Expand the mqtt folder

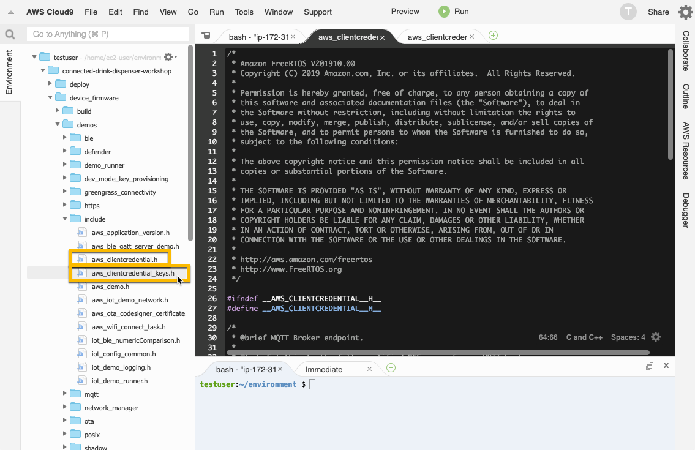pyautogui.click(x=65, y=393)
